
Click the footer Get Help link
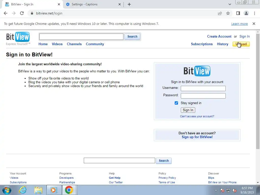pyautogui.click(x=115, y=178)
